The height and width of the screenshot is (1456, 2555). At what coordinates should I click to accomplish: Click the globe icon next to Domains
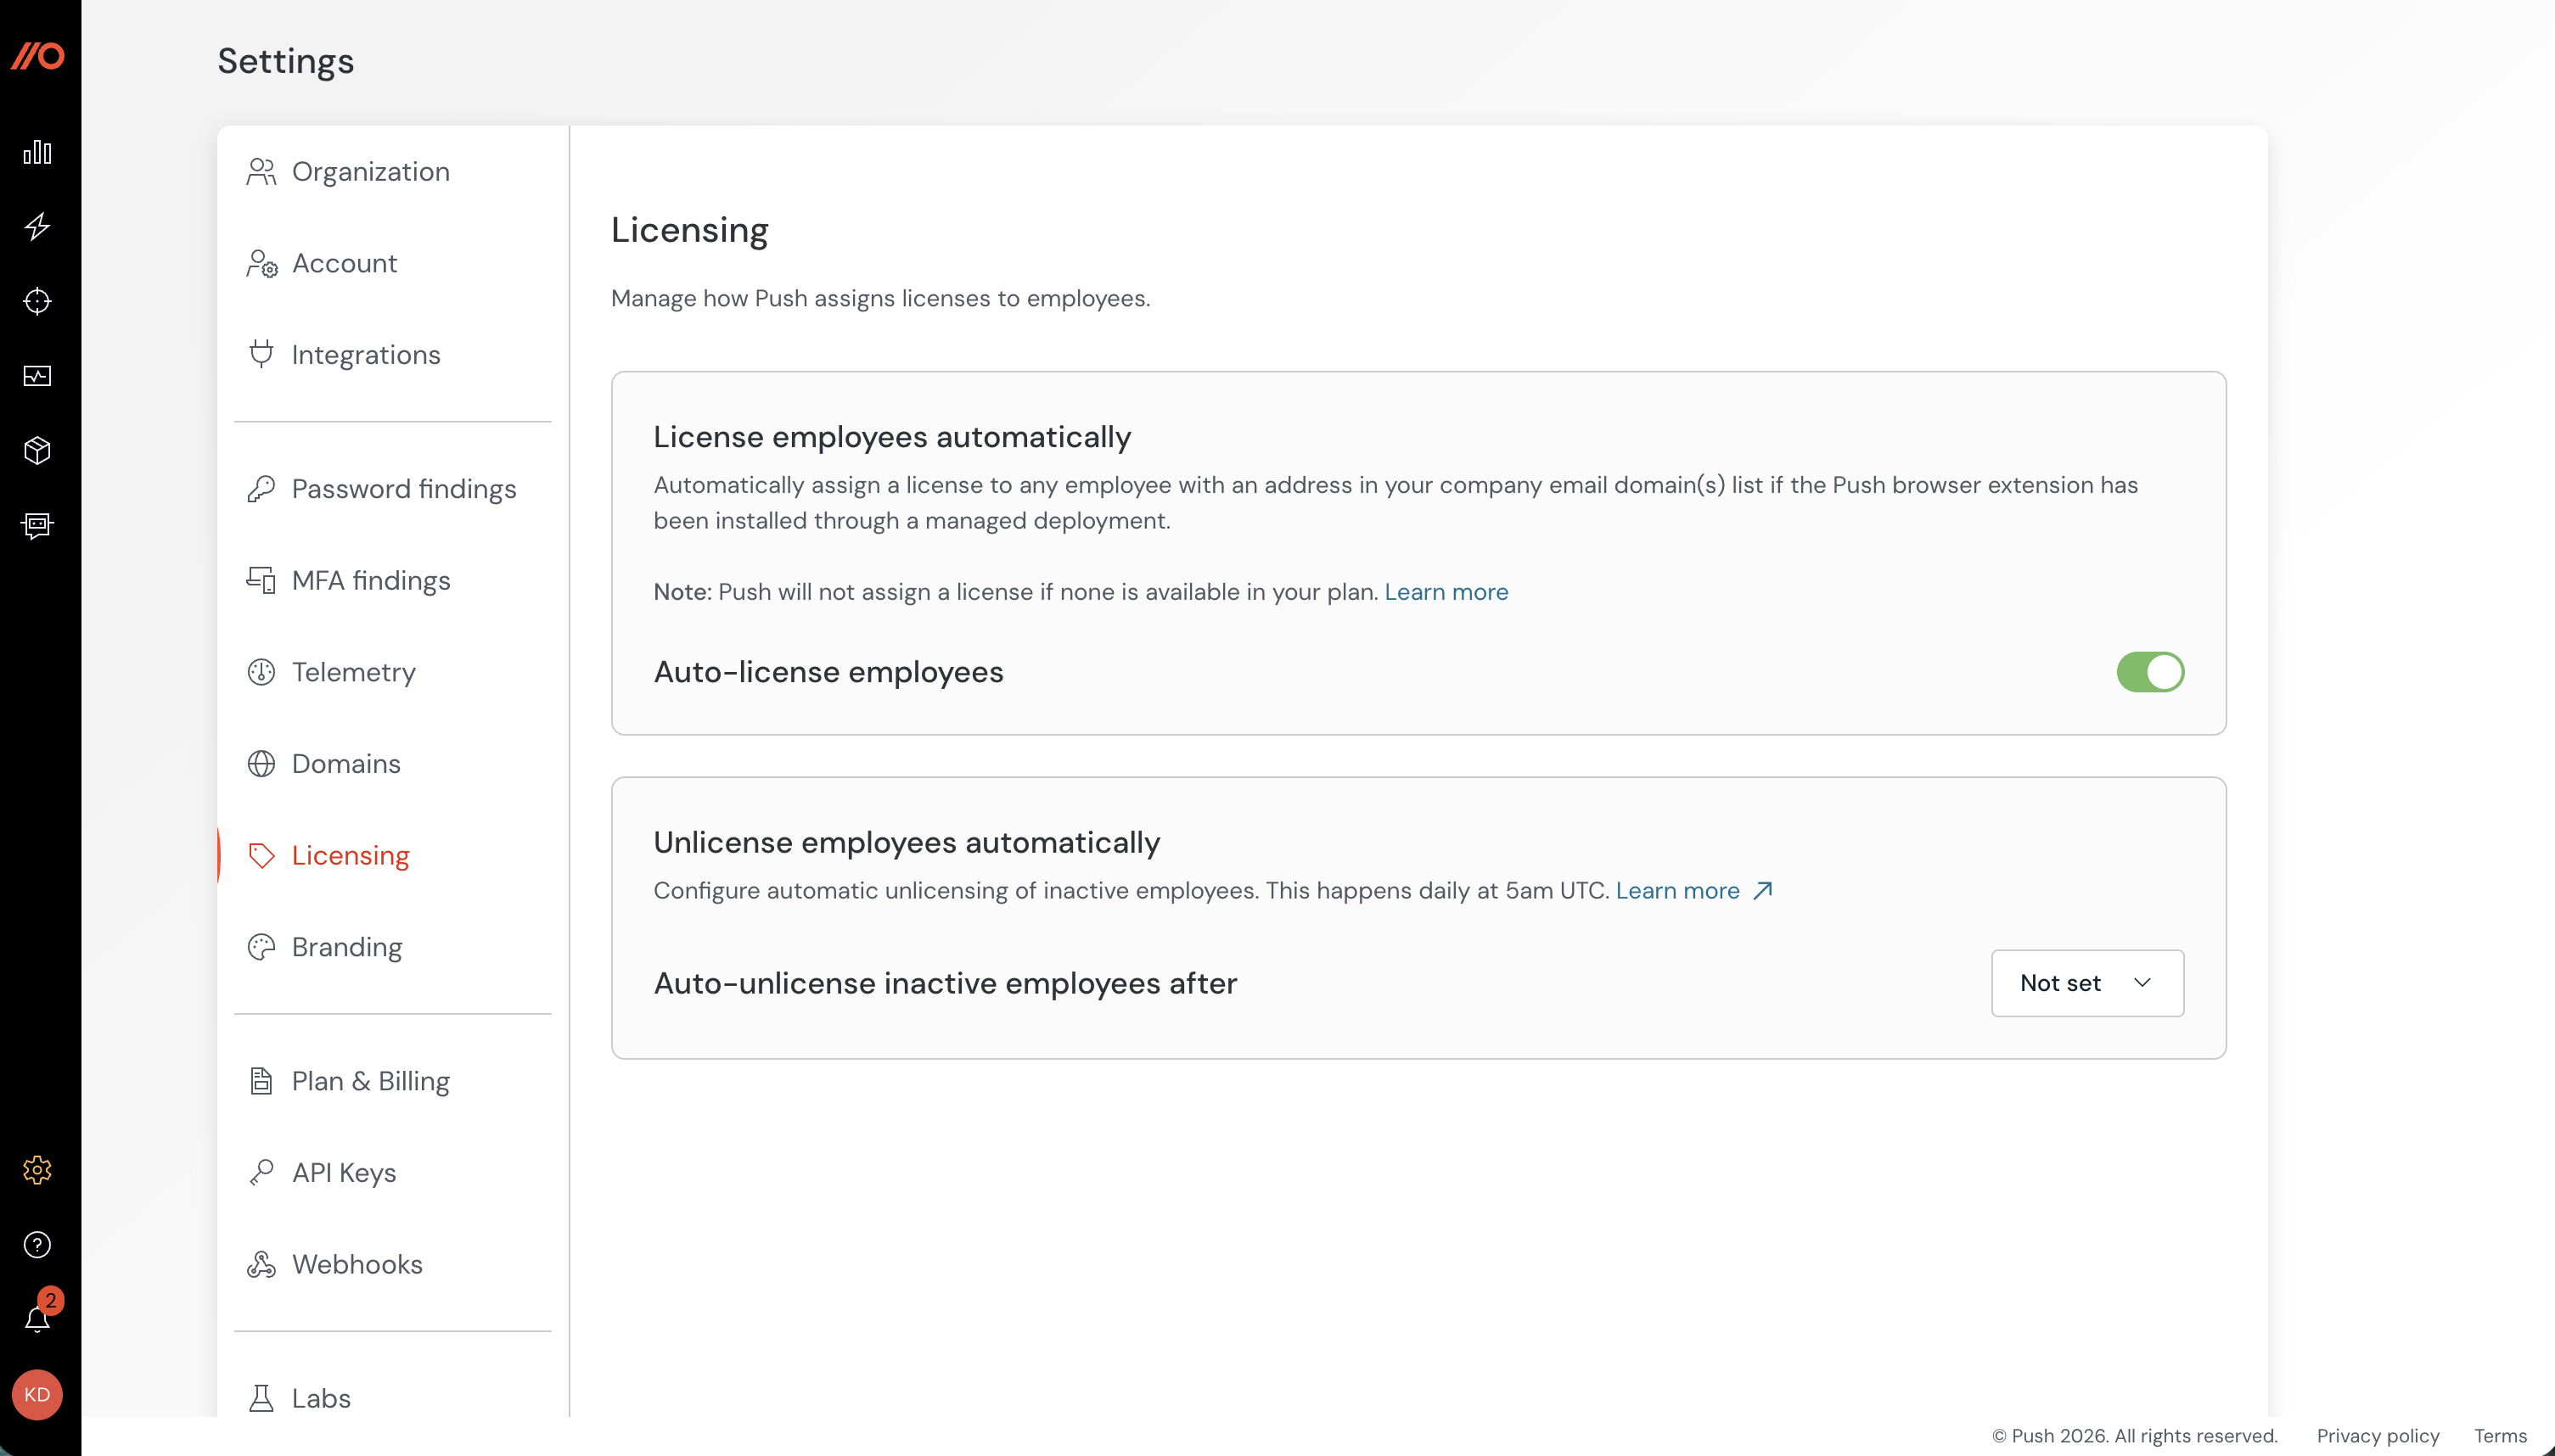tap(261, 763)
